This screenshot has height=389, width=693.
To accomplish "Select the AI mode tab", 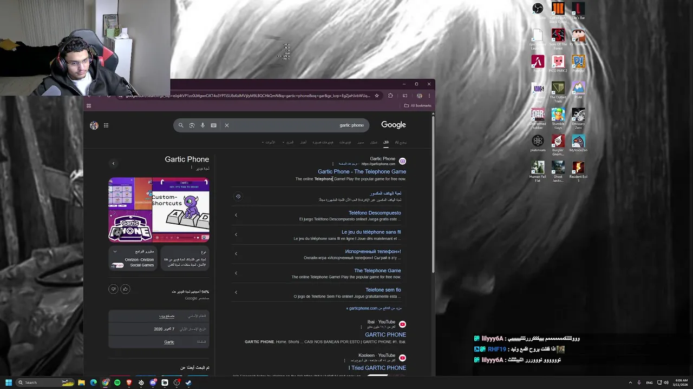I will click(401, 142).
